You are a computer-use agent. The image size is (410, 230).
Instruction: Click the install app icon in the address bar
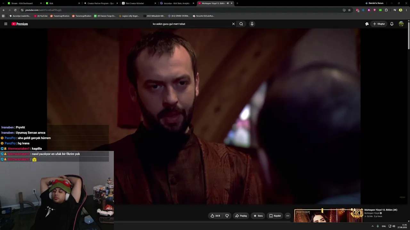344,10
